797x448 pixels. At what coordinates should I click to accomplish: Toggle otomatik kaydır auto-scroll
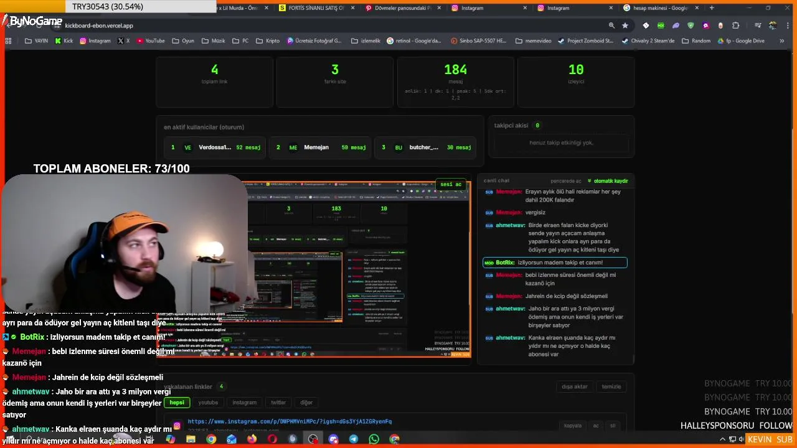pos(608,181)
